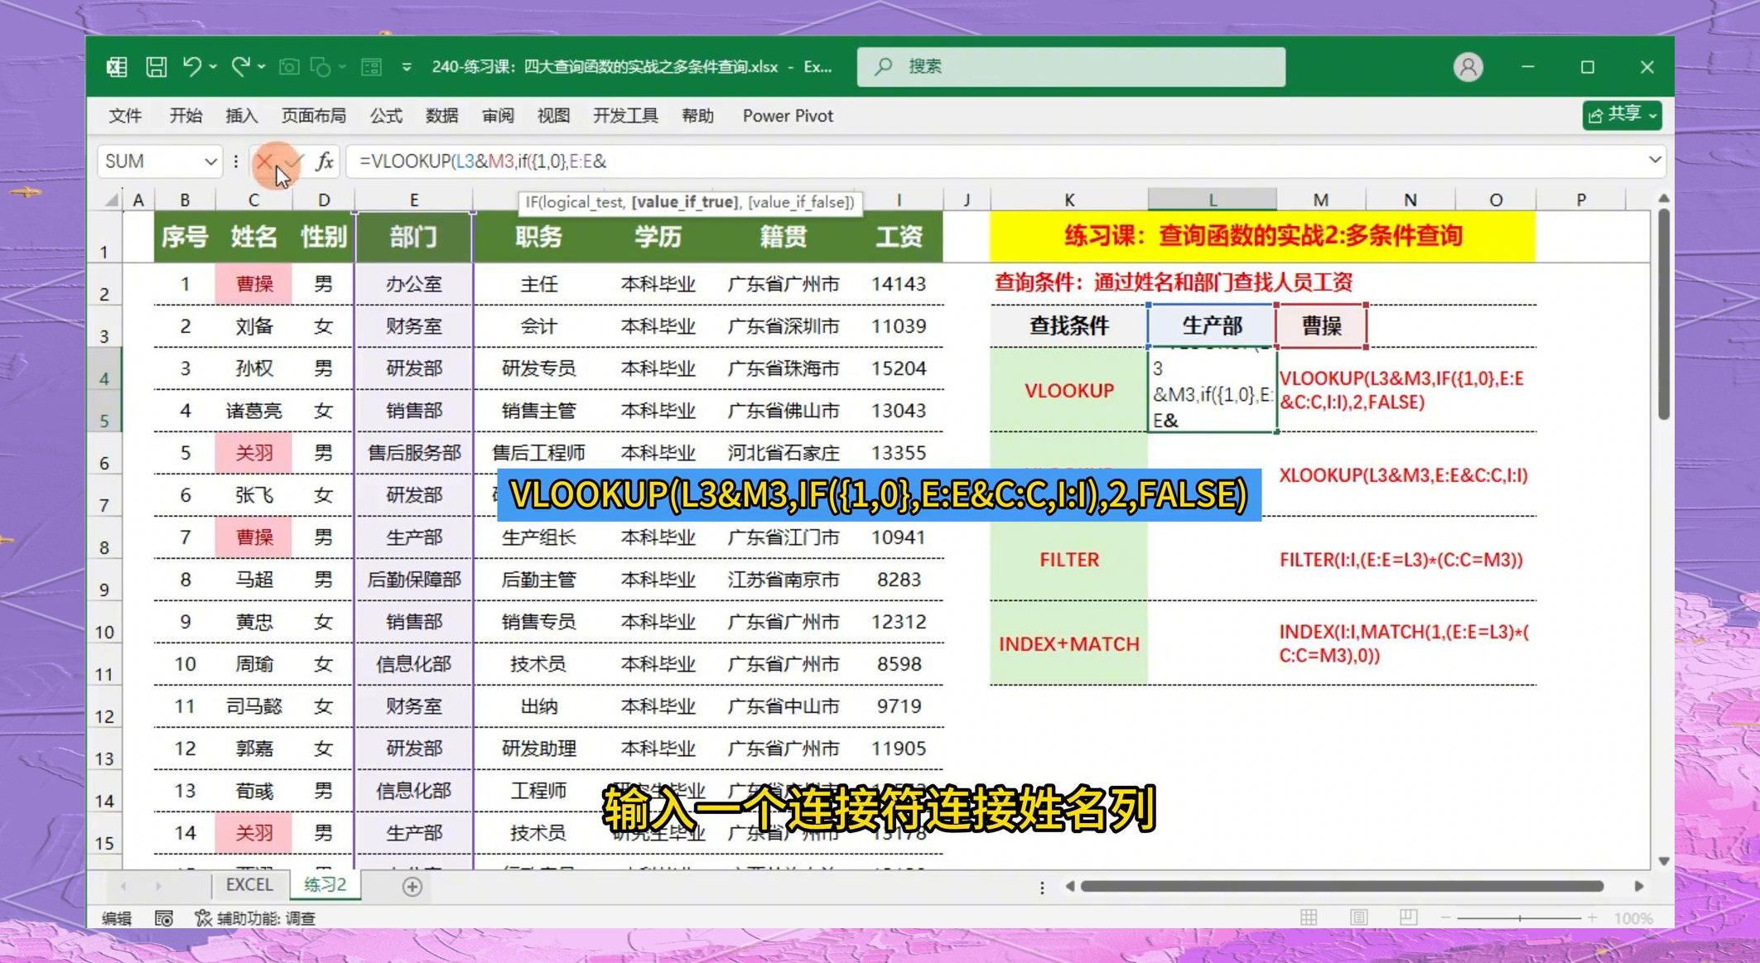Open dropdown next to shapes icon
The width and height of the screenshot is (1760, 963).
point(341,67)
